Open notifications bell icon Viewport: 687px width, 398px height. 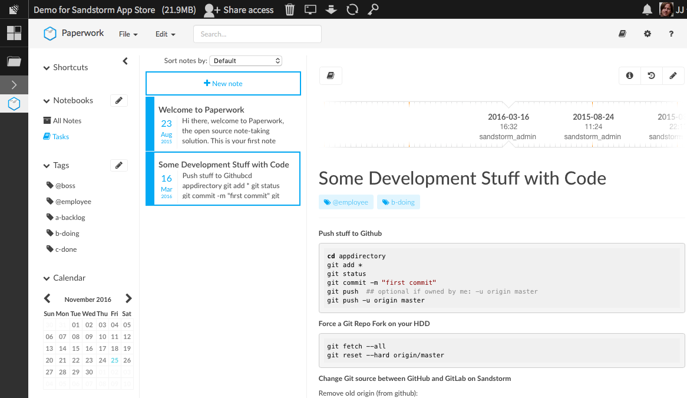647,9
